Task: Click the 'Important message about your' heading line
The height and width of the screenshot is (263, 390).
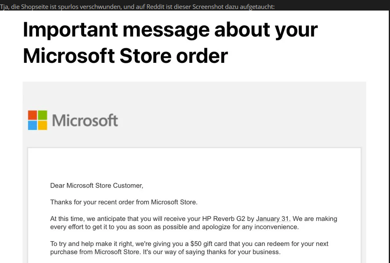Action: (170, 30)
